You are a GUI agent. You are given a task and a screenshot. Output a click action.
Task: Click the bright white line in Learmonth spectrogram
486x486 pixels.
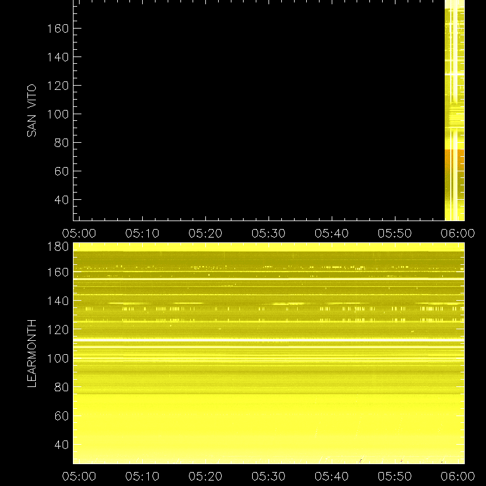269,340
